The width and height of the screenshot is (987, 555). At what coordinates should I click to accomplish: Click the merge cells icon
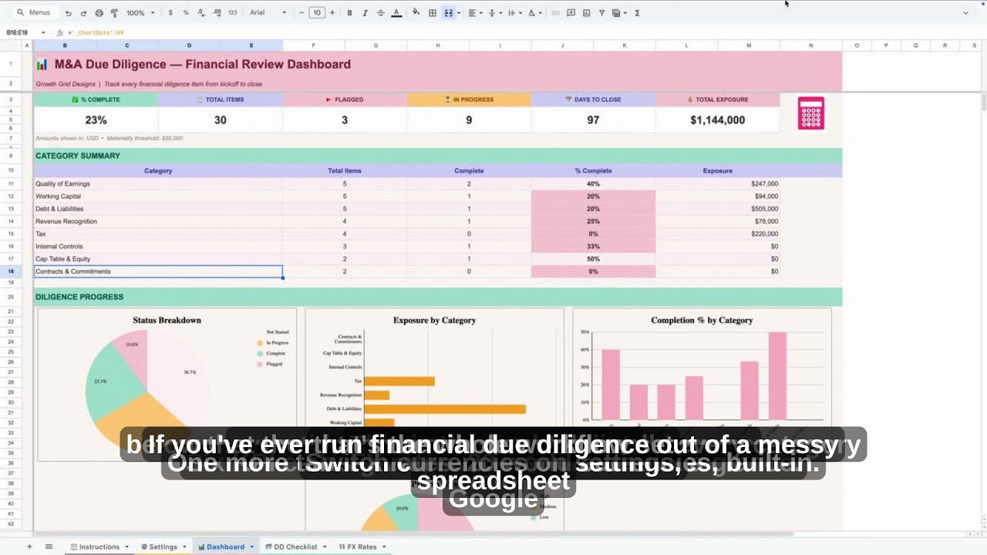(449, 13)
